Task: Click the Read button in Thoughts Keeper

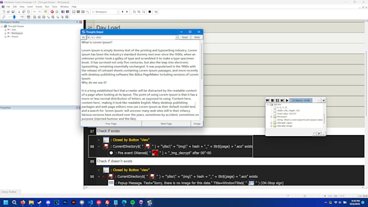Action: click(x=185, y=37)
